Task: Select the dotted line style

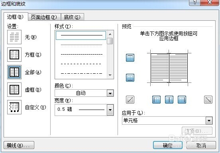Action: point(81,45)
